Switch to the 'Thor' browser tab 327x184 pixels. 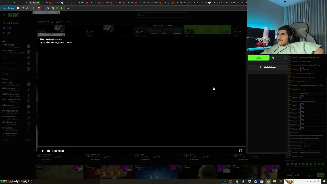[x=121, y=3]
